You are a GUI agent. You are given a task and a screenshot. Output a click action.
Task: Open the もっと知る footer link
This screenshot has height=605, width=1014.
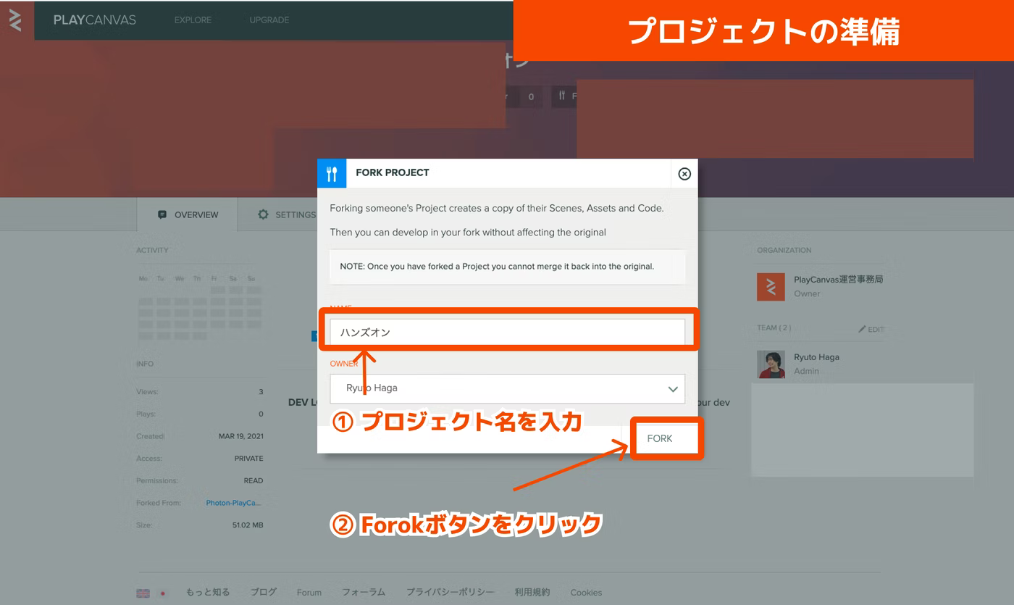point(208,592)
